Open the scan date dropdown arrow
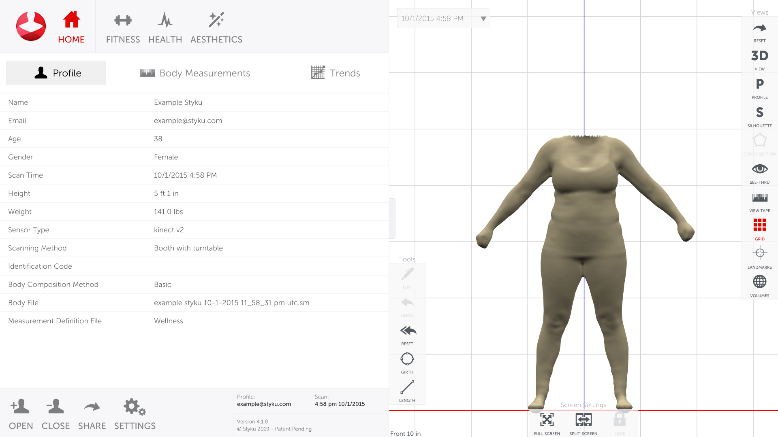 [483, 19]
